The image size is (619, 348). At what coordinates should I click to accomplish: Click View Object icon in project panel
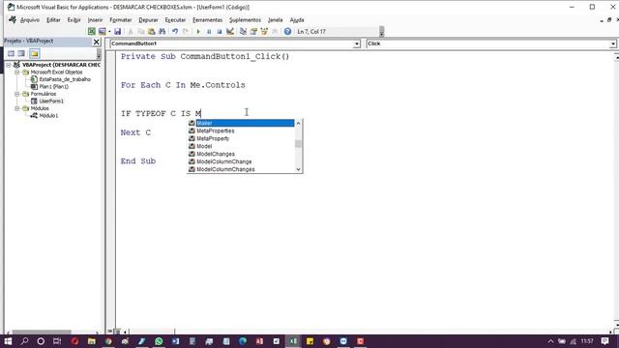(x=21, y=54)
